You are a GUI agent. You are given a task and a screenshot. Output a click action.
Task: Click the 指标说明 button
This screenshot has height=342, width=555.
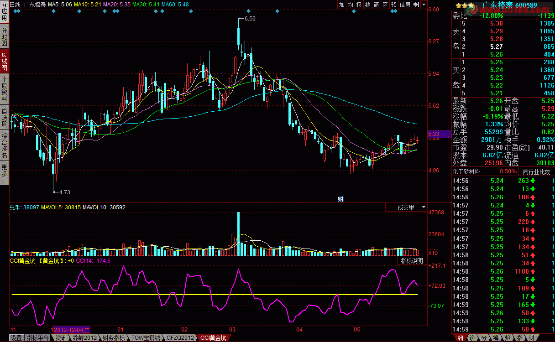pos(412,261)
